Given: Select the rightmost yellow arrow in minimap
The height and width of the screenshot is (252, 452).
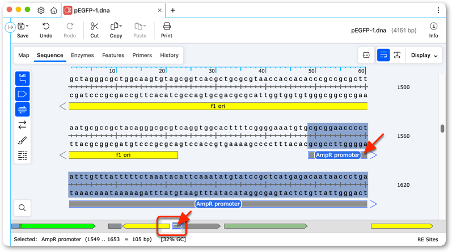Looking at the screenshot, I should pos(402,226).
